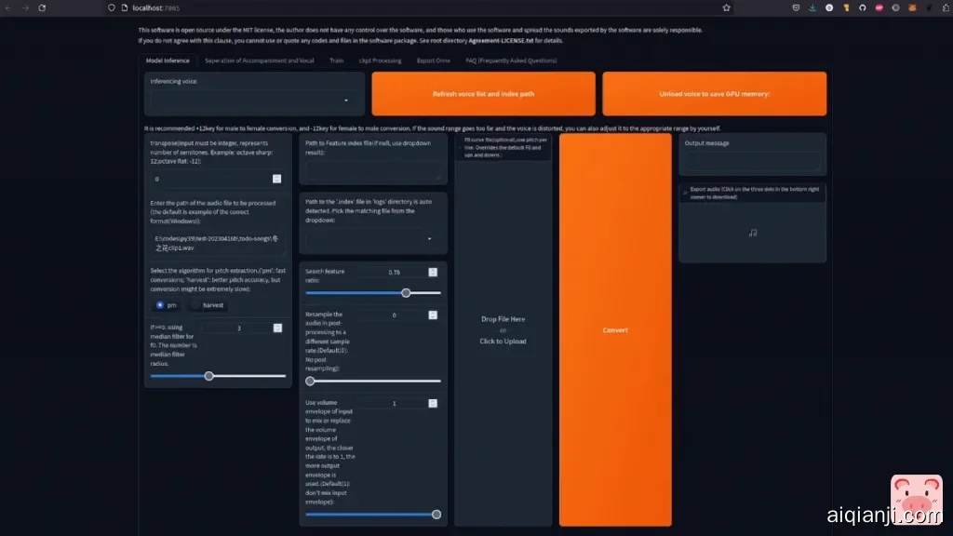Click the Search feature ratio slider handle
The width and height of the screenshot is (953, 536).
(x=406, y=293)
